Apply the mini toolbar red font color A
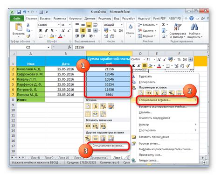 pyautogui.click(x=159, y=66)
